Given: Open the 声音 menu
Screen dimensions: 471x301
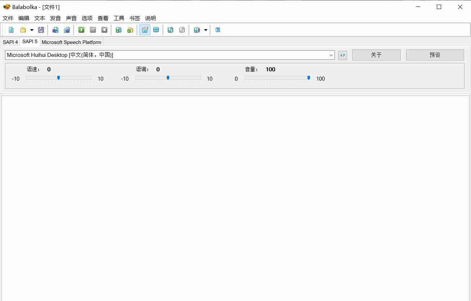Looking at the screenshot, I should (71, 18).
